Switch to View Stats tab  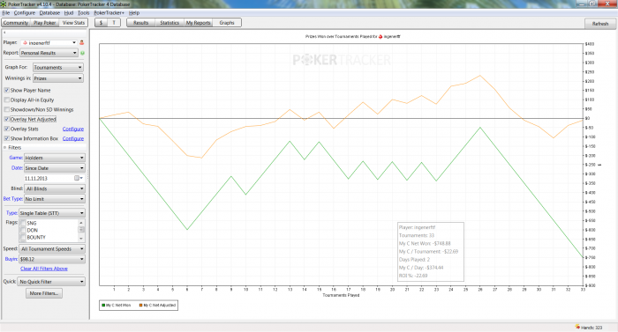[x=73, y=23]
